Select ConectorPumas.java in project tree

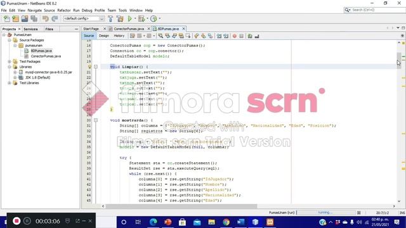point(46,56)
